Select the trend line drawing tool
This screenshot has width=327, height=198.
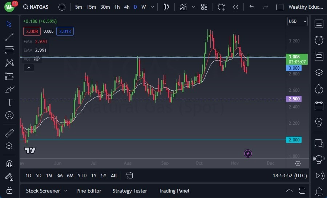click(x=9, y=37)
